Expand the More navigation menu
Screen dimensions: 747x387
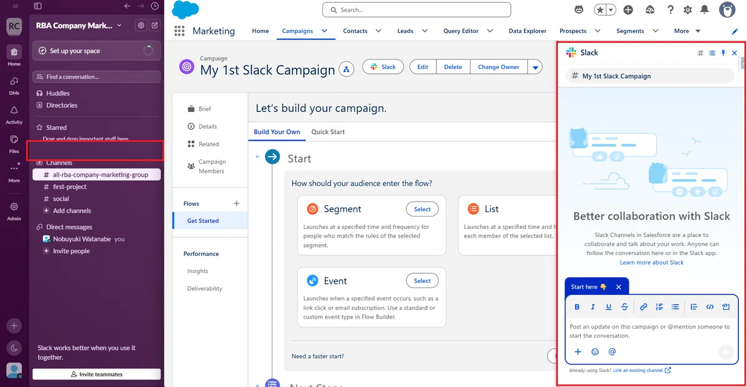click(687, 31)
